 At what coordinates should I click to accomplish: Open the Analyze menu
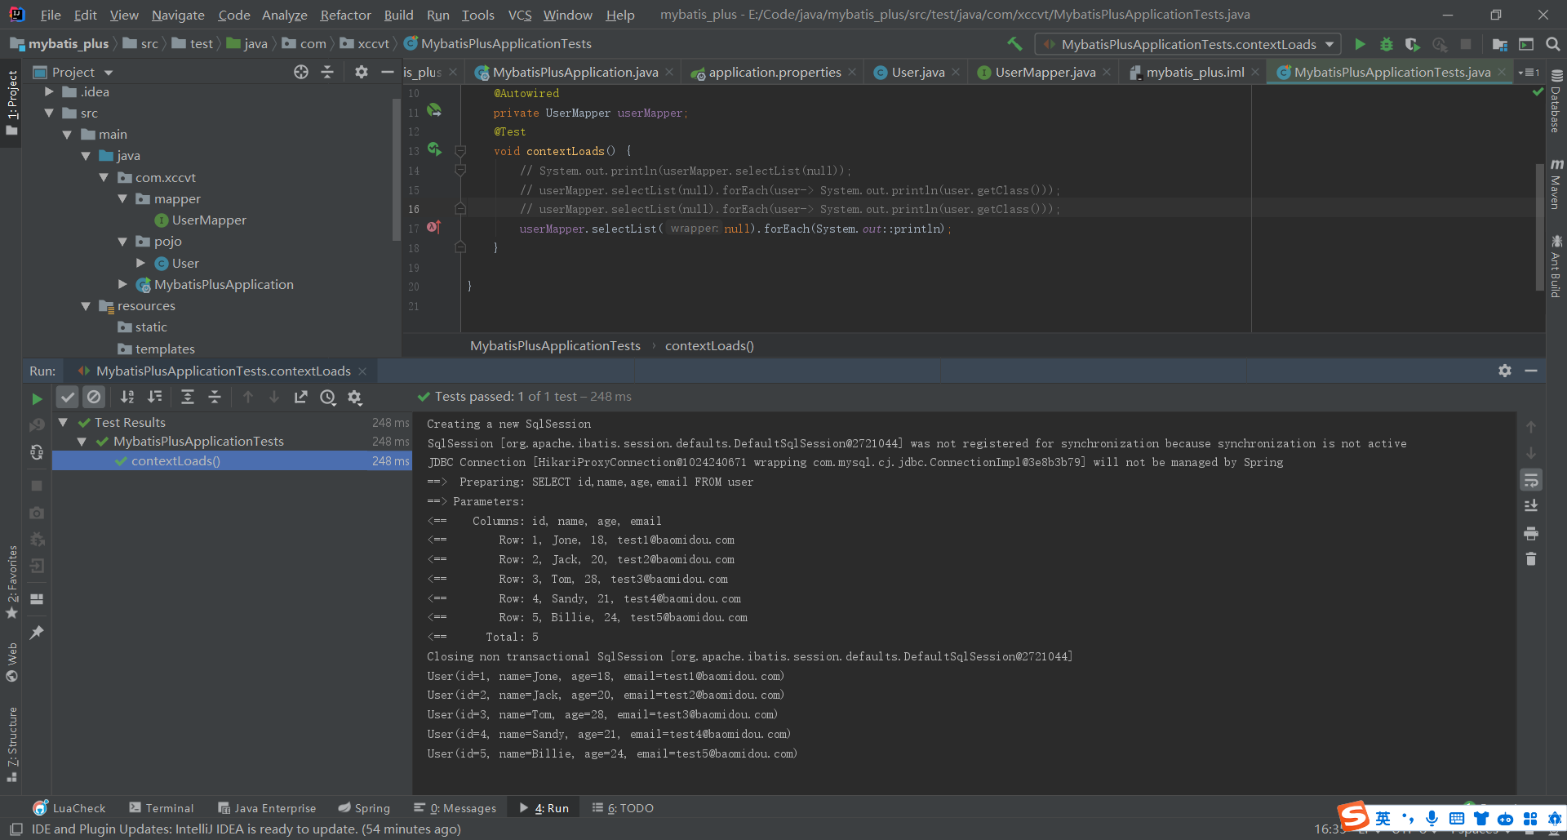coord(284,15)
